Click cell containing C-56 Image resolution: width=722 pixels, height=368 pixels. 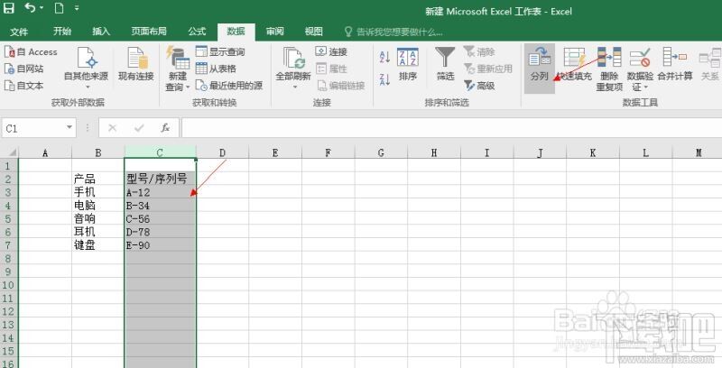(x=160, y=218)
